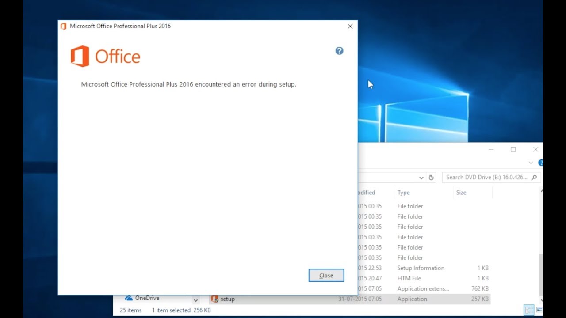Select the setup application file
The image size is (566, 318).
click(350, 299)
